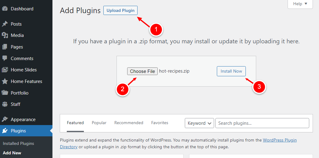Switch to the Popular tab

(99, 123)
